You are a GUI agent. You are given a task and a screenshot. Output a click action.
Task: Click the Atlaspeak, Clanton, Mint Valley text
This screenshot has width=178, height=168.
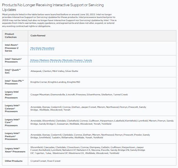(54, 71)
